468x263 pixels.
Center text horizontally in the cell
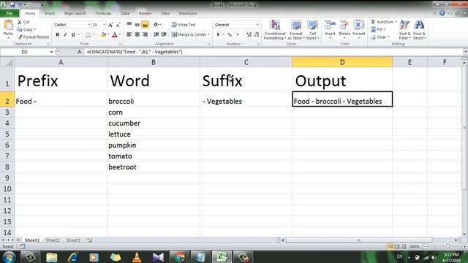137,34
